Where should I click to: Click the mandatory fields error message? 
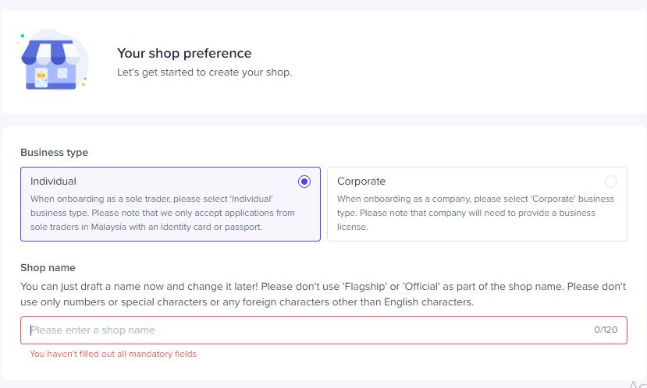click(113, 354)
